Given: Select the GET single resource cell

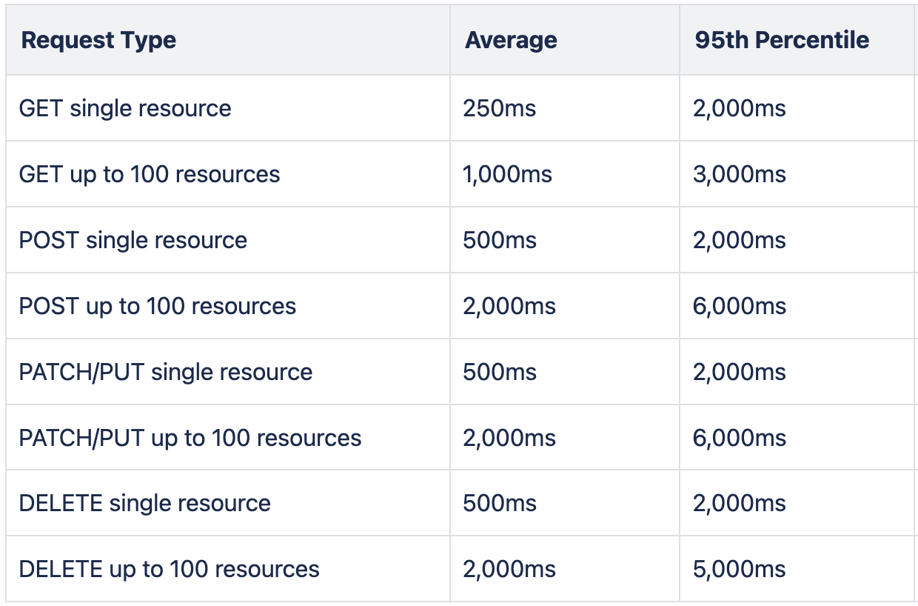Looking at the screenshot, I should (x=228, y=108).
